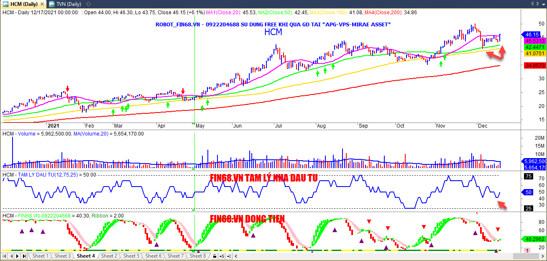Toggle the interval link 'I' button
The width and height of the screenshot is (547, 261).
229,256
